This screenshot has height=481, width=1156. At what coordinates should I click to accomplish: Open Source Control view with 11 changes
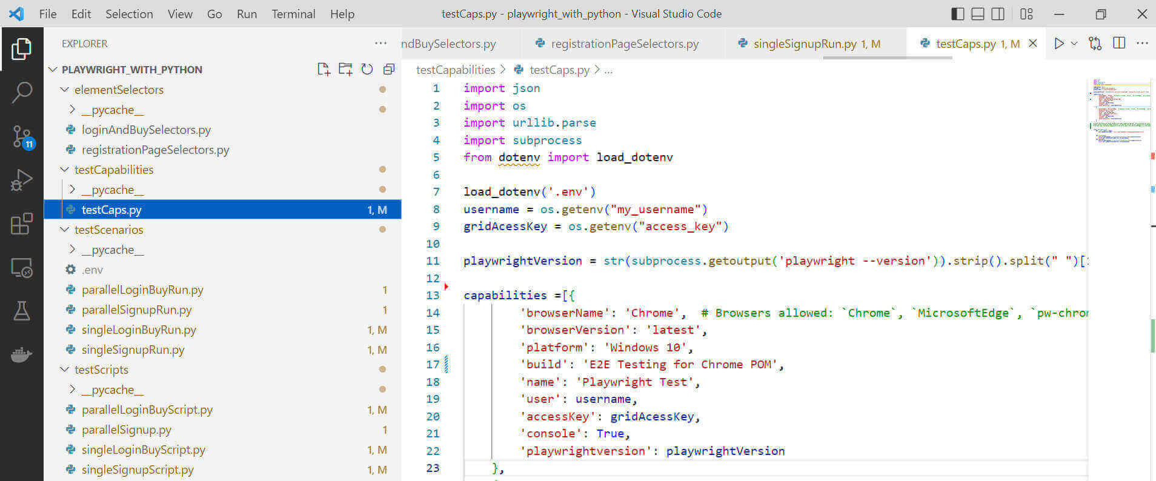22,136
